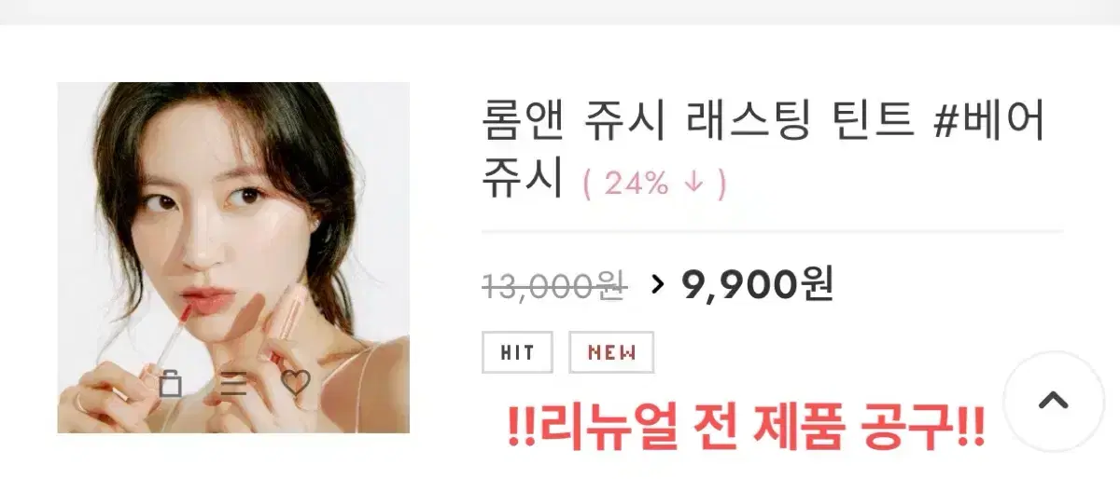Open the three-line options icon on the thumbnail
Screen dimensions: 1120x479
click(233, 384)
